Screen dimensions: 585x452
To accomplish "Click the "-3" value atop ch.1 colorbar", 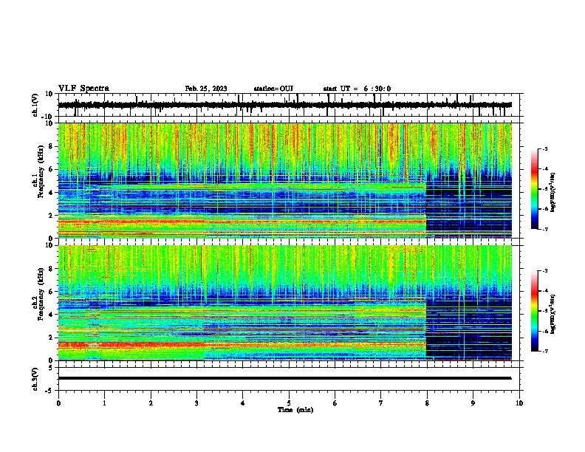I will [x=544, y=149].
